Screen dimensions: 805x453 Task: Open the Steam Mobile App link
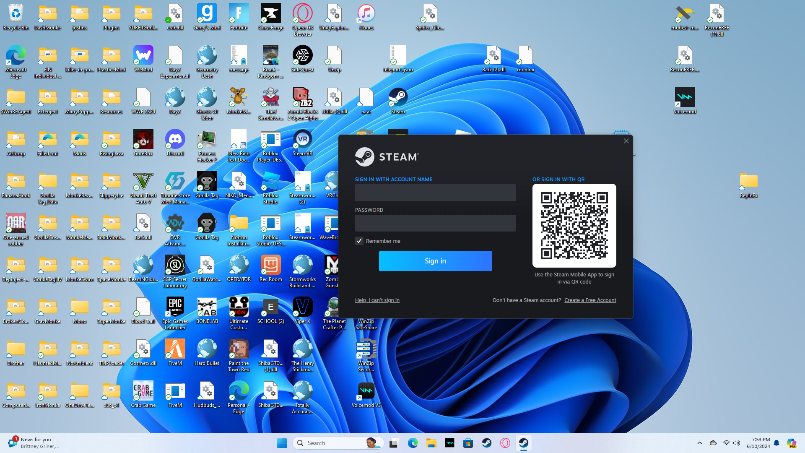point(575,275)
